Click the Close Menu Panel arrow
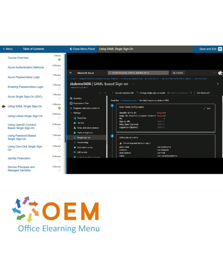Viewport: 223px width, 258px height. [71, 49]
